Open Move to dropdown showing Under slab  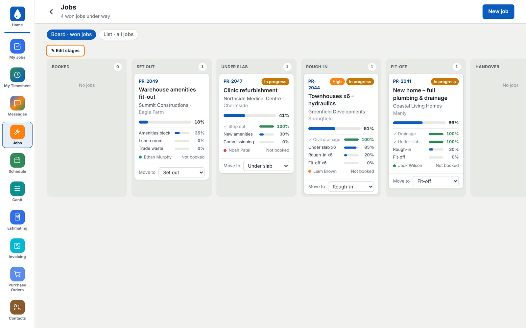pyautogui.click(x=266, y=166)
